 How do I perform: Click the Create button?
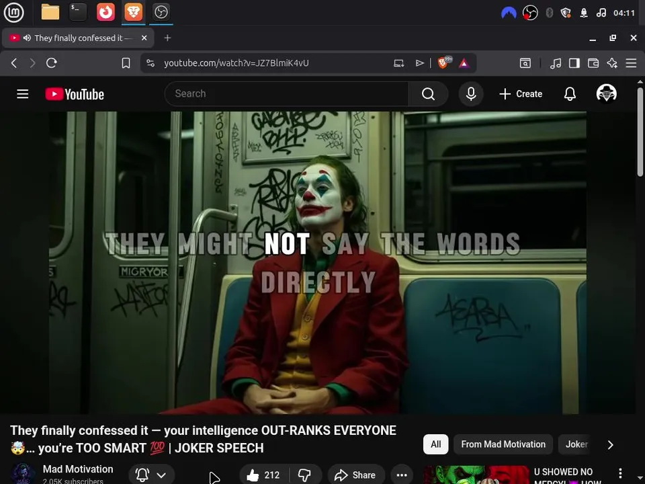[x=521, y=94]
